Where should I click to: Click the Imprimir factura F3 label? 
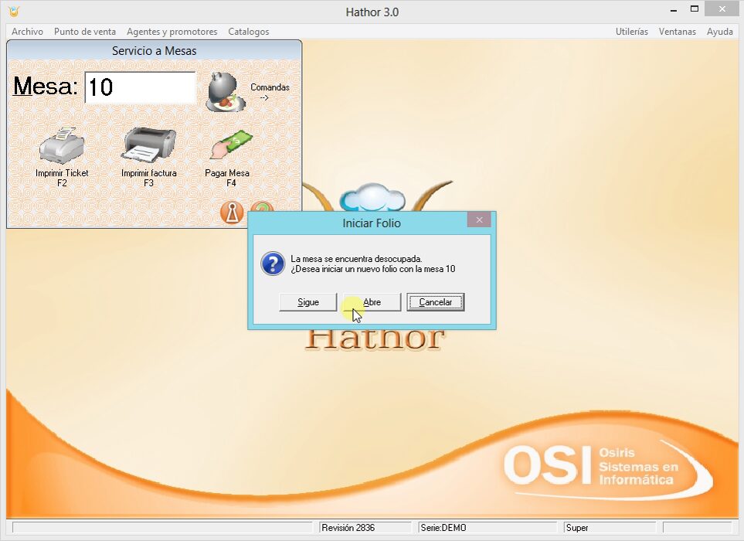pos(148,178)
